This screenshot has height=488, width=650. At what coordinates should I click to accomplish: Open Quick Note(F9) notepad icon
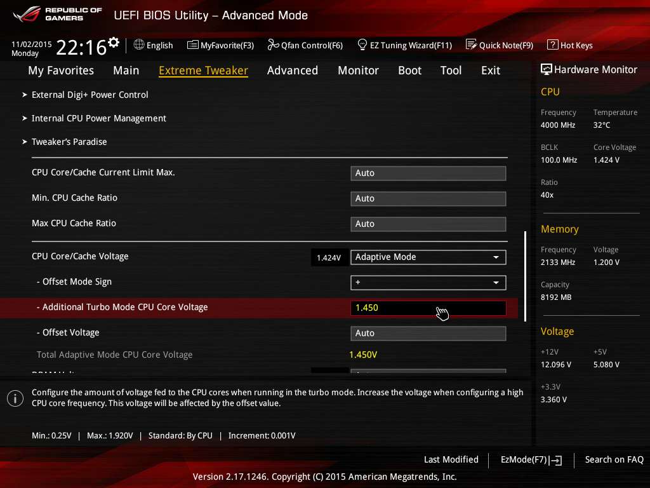point(471,45)
